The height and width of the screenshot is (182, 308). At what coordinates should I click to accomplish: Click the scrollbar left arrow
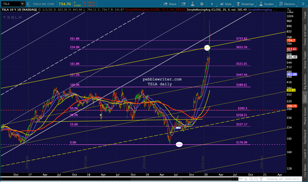[x=2, y=179]
